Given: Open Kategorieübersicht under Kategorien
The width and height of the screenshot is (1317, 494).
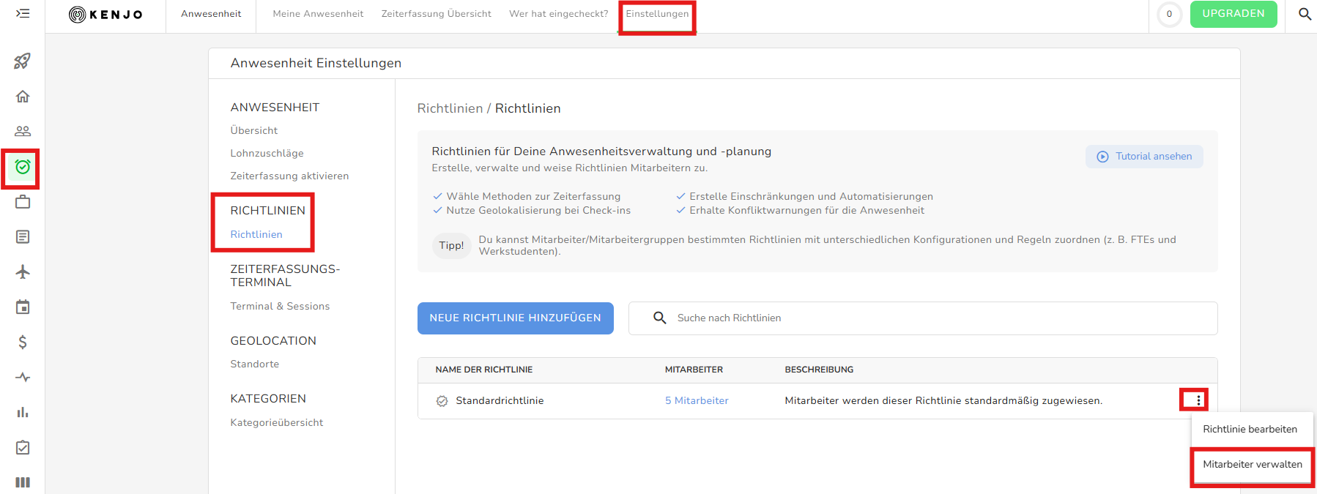Looking at the screenshot, I should click(x=276, y=423).
